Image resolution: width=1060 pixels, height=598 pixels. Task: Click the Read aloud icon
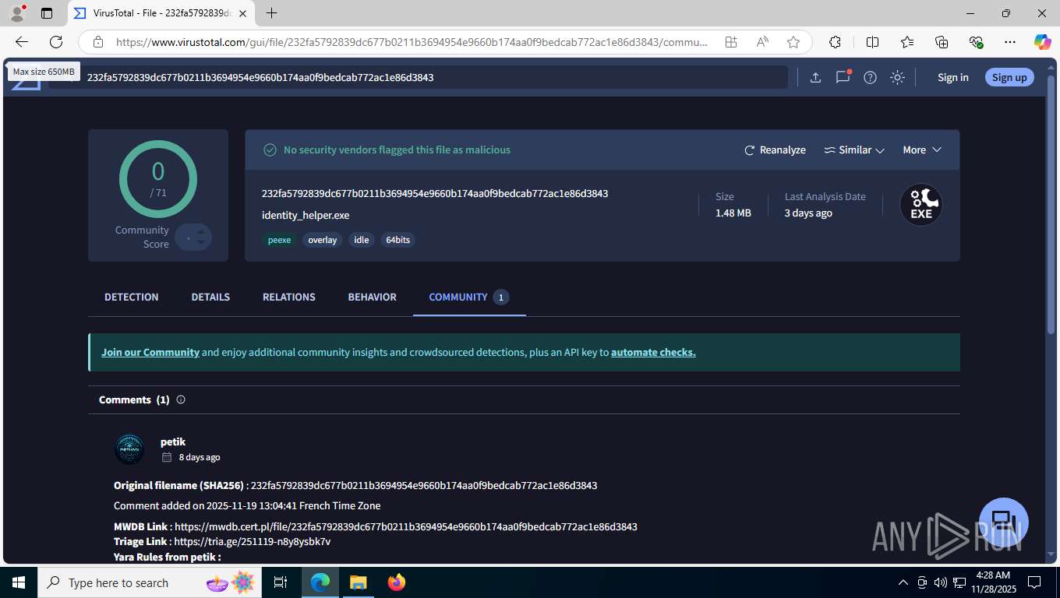pyautogui.click(x=762, y=42)
